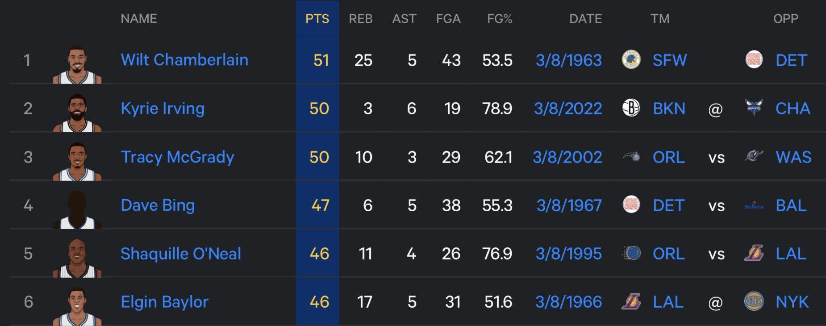Open Elgin Baylor's player name link
The image size is (826, 326).
(164, 302)
